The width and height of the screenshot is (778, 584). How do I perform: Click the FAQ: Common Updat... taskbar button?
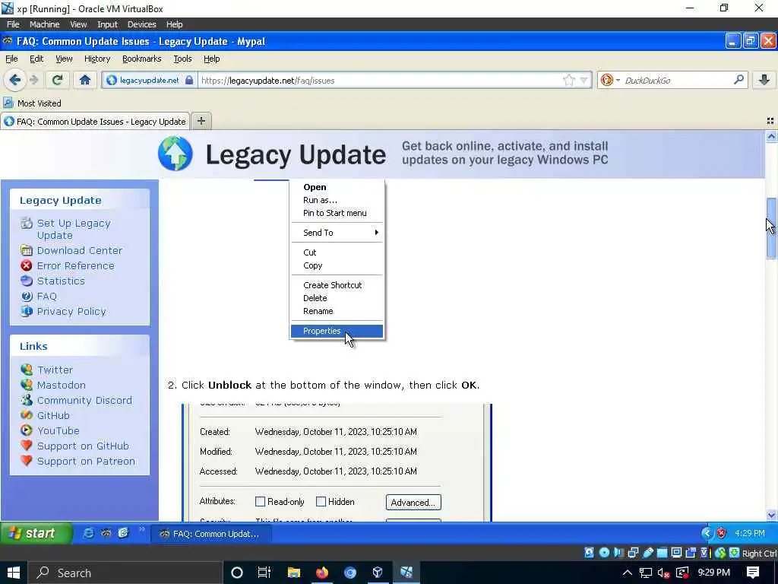pos(210,534)
